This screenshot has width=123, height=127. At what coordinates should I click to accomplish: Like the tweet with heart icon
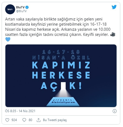pos(7,120)
